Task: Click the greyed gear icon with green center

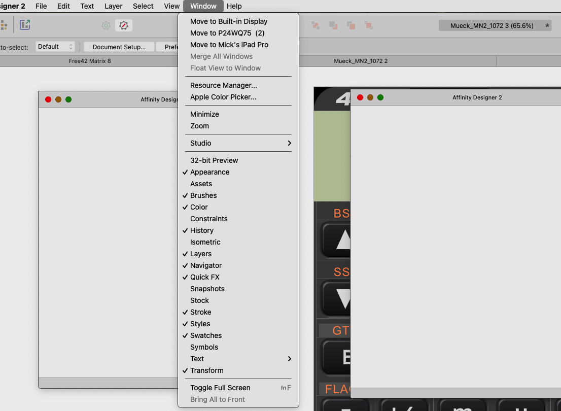Action: tap(106, 25)
